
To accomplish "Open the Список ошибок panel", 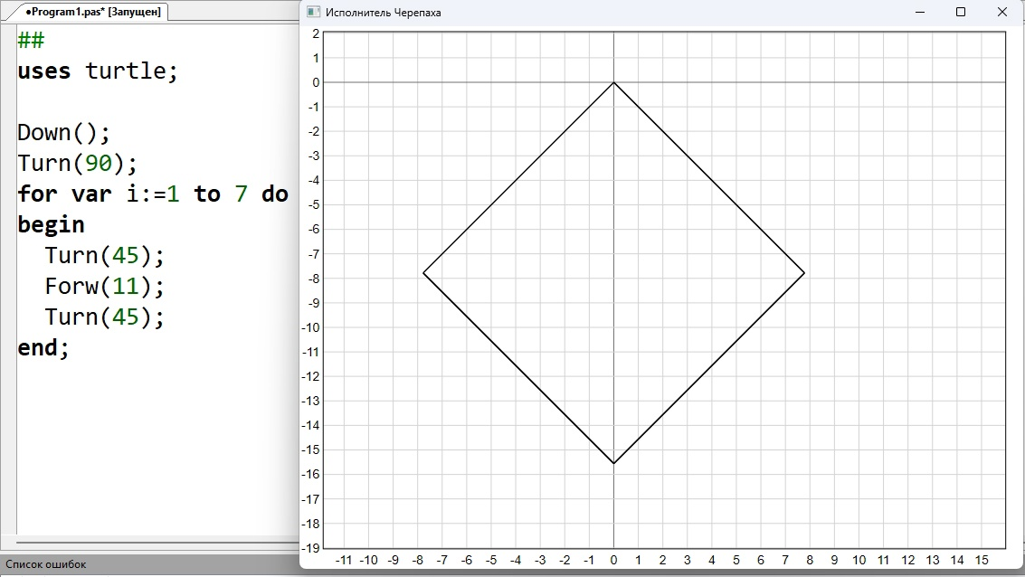I will tap(46, 564).
